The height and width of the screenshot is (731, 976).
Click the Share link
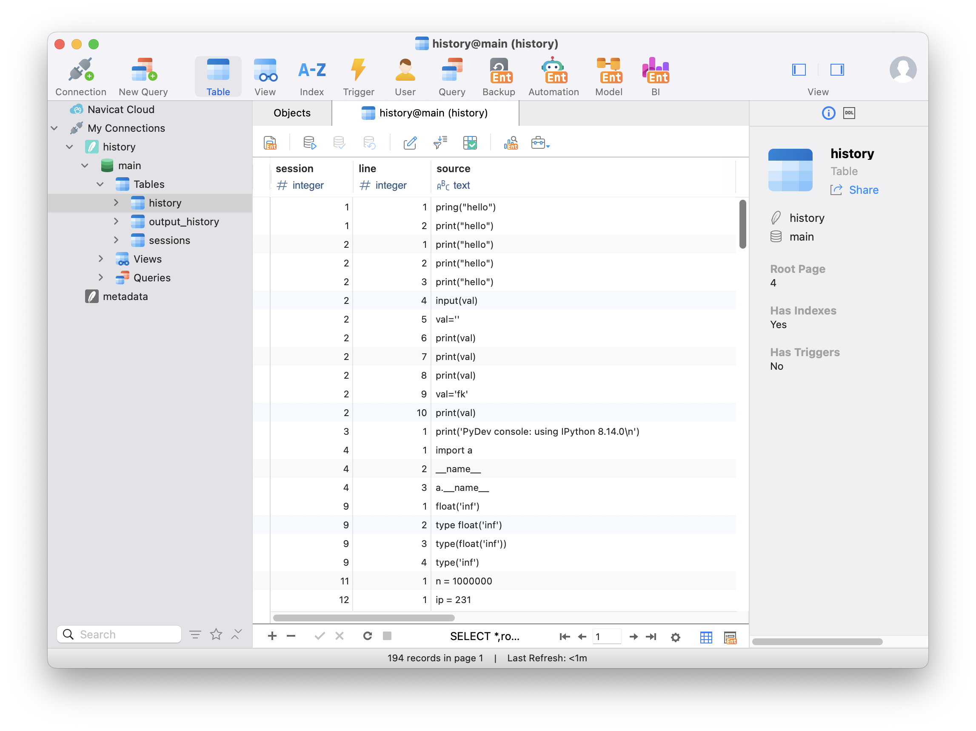[x=863, y=190]
